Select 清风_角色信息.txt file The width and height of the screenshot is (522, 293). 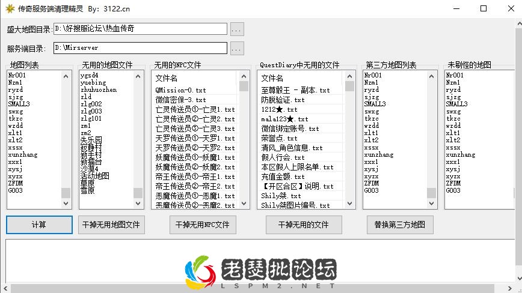pyautogui.click(x=292, y=148)
